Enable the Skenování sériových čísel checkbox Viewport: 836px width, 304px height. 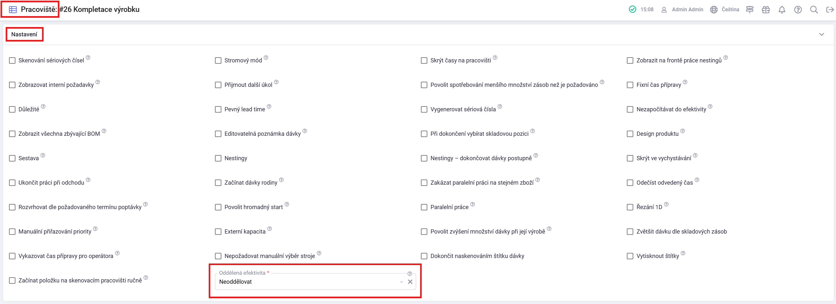[12, 60]
